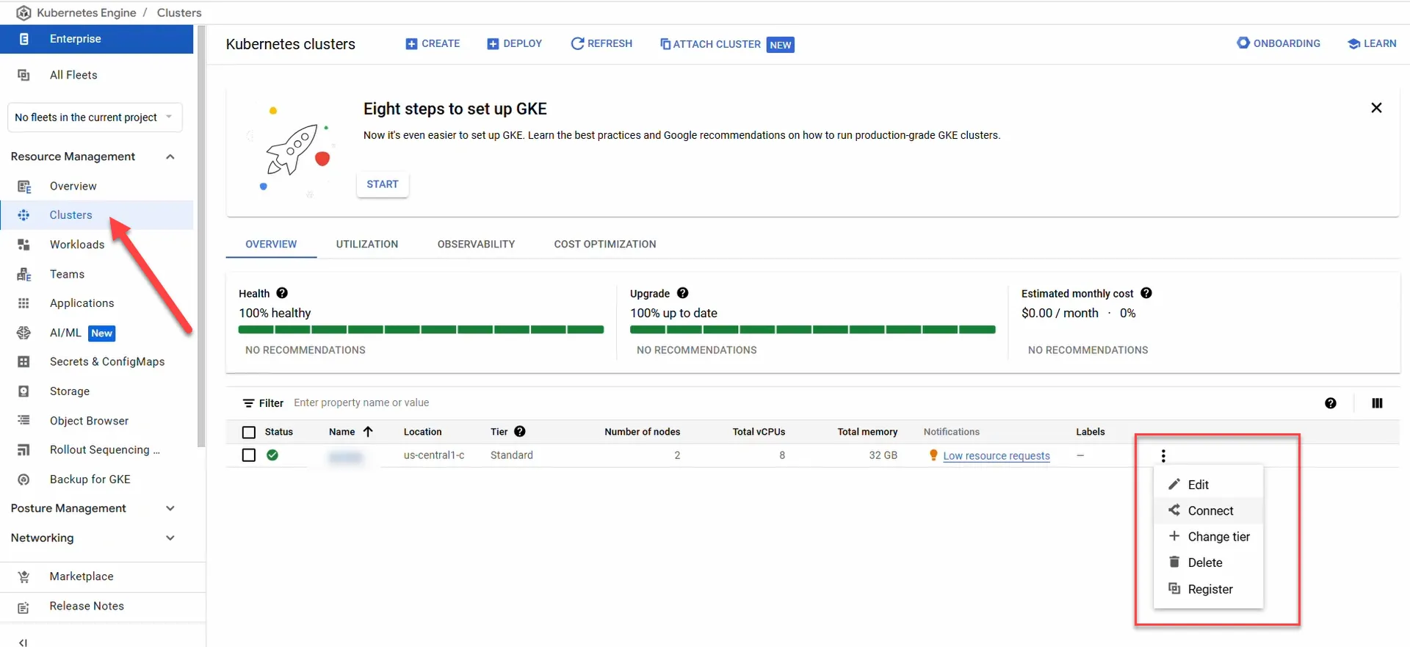The image size is (1410, 647).
Task: Click START on the GKE setup banner
Action: point(383,184)
